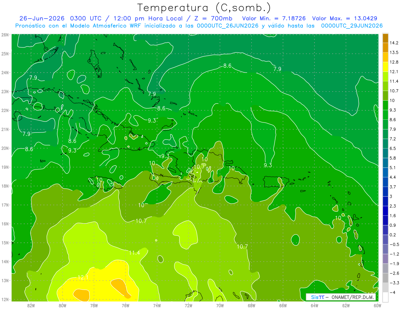Screen dimensions: 401x310
Task: Click the '-4' colorbar label
Action: click(x=392, y=292)
